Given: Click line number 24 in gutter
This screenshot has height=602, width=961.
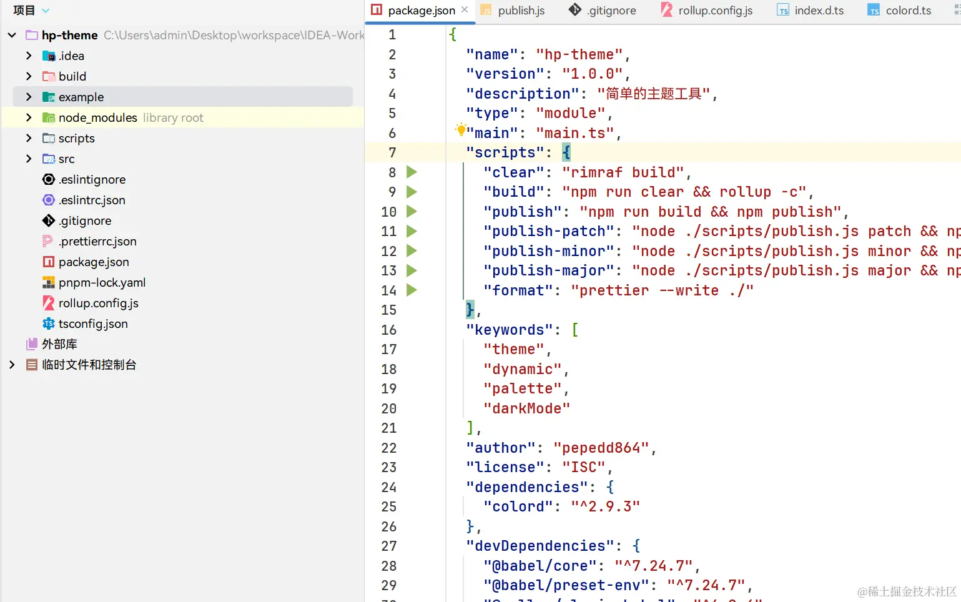Looking at the screenshot, I should pyautogui.click(x=389, y=487).
